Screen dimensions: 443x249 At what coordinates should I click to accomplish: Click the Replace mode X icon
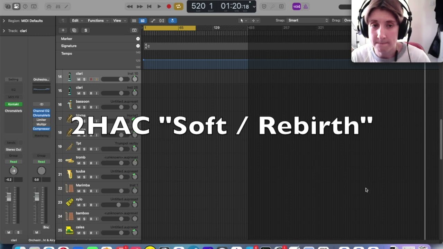[264, 6]
